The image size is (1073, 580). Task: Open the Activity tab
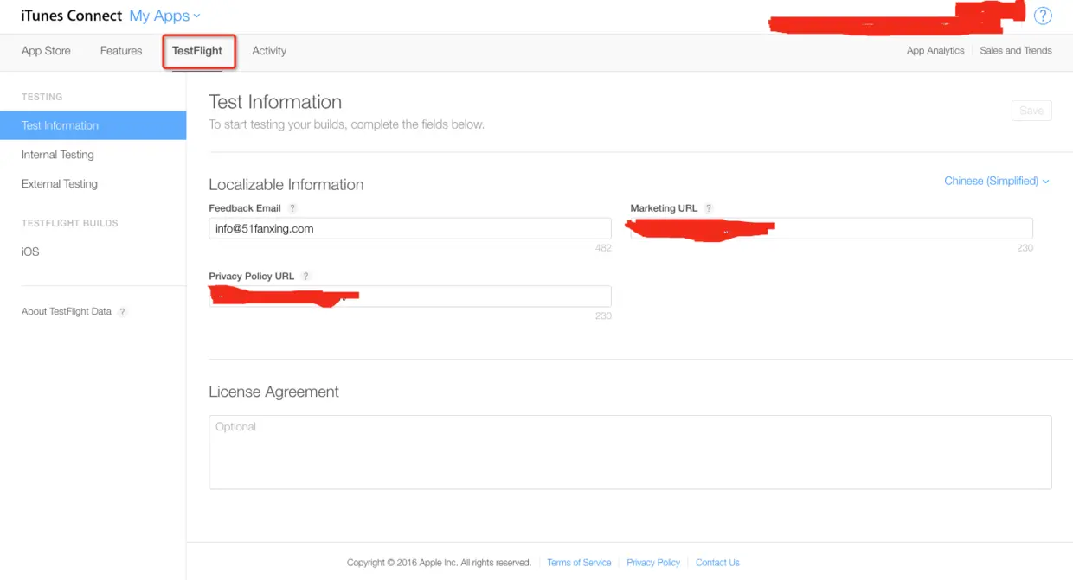pyautogui.click(x=269, y=51)
